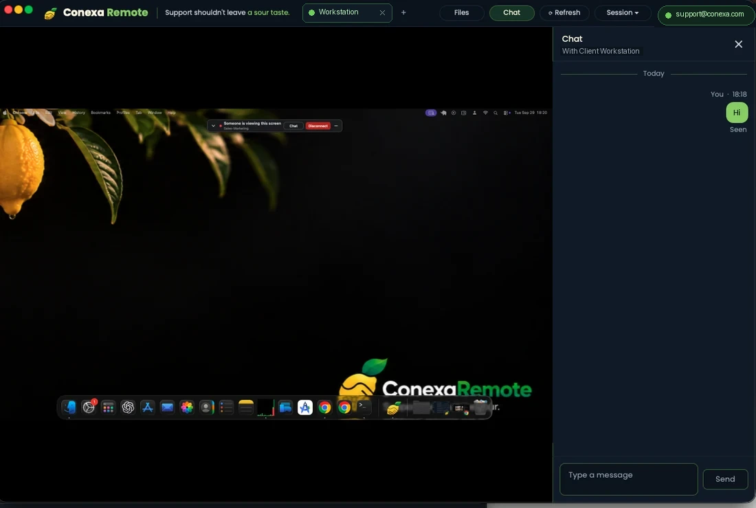Send the chat message
This screenshot has width=756, height=508.
tap(725, 479)
